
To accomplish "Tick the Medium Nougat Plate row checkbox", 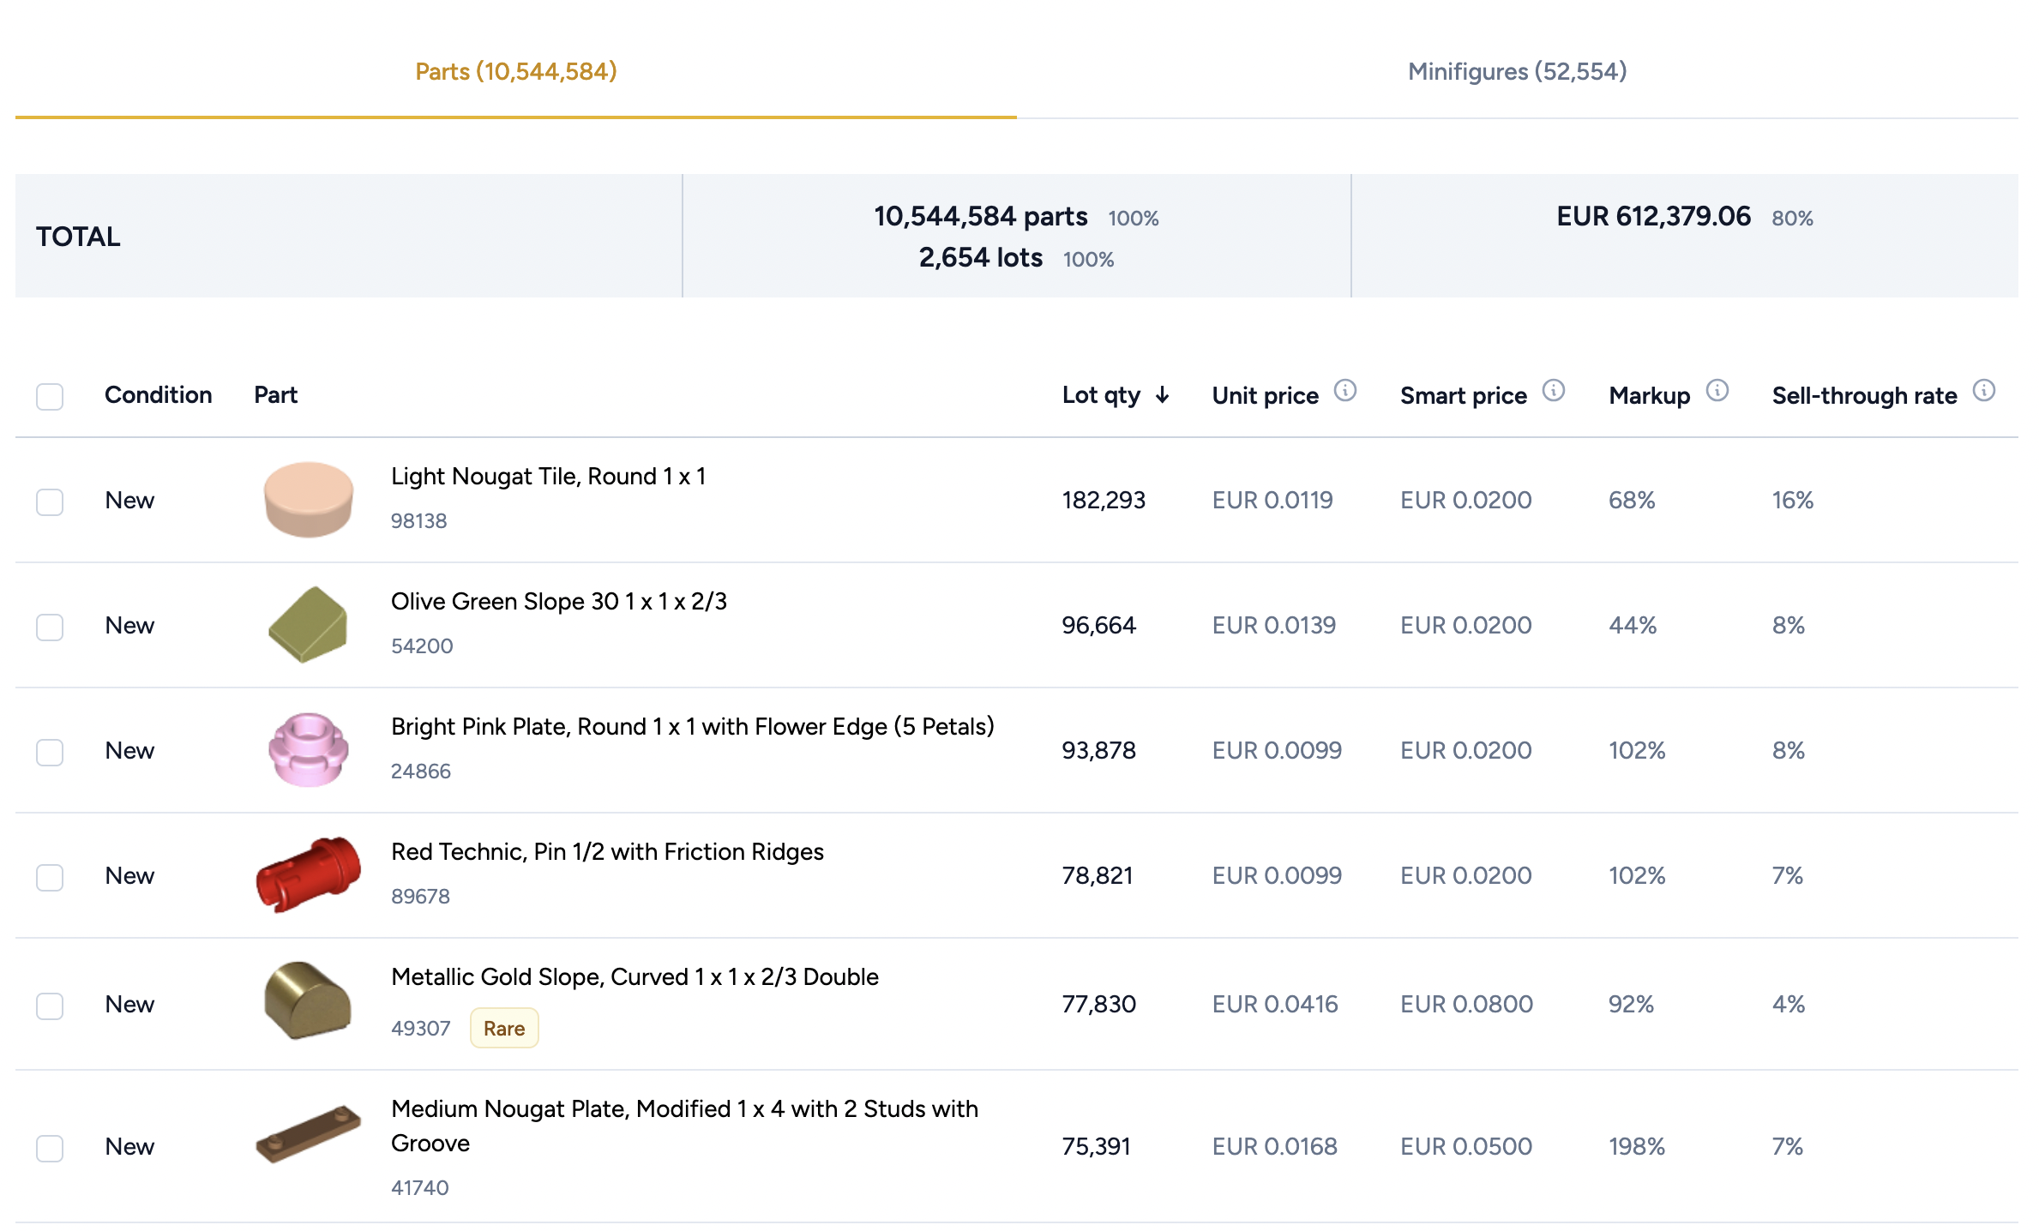I will click(50, 1148).
